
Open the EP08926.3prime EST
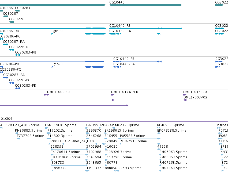[x=106, y=155]
